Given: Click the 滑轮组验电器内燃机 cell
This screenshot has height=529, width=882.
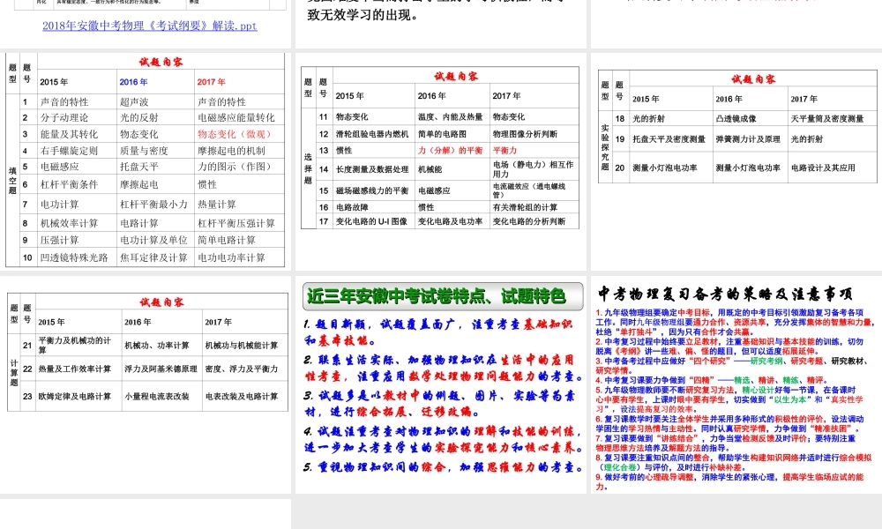Looking at the screenshot, I should 372,134.
